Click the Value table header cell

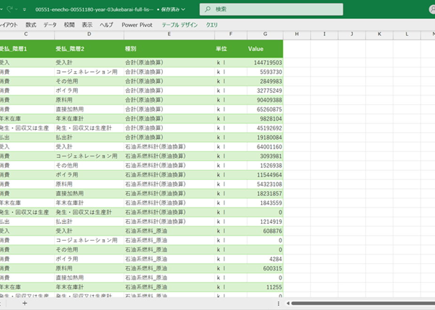pos(265,49)
